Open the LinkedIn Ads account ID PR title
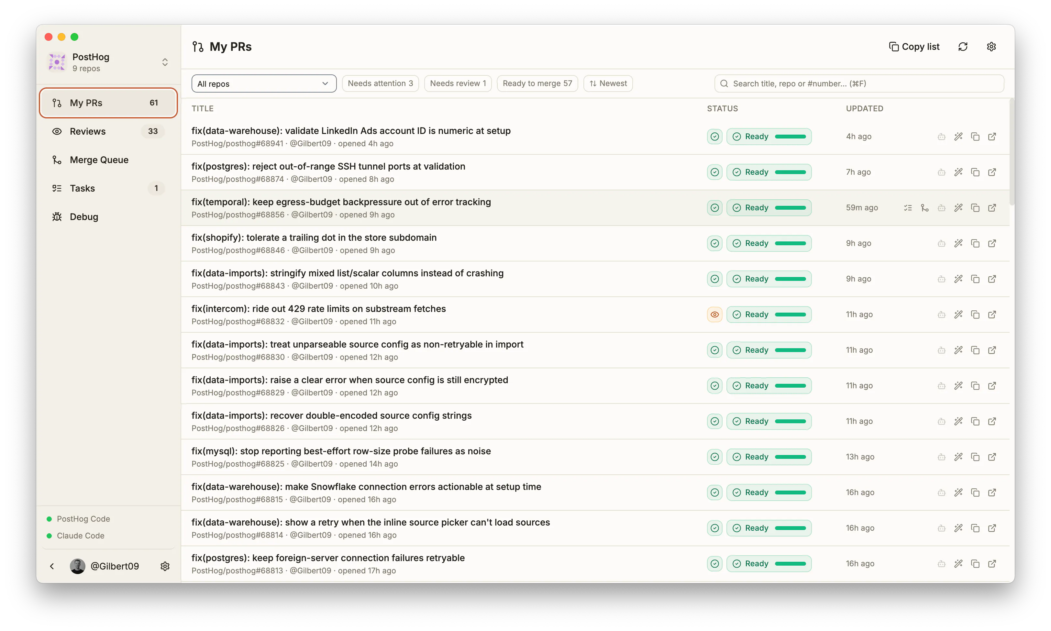The image size is (1051, 631). 351,130
